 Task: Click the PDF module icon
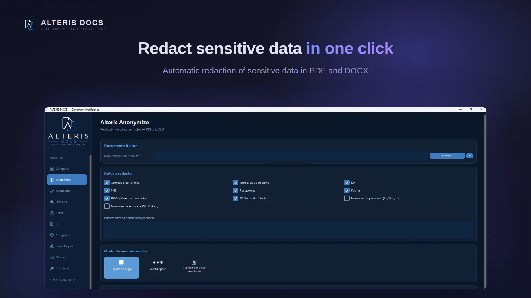coord(52,224)
